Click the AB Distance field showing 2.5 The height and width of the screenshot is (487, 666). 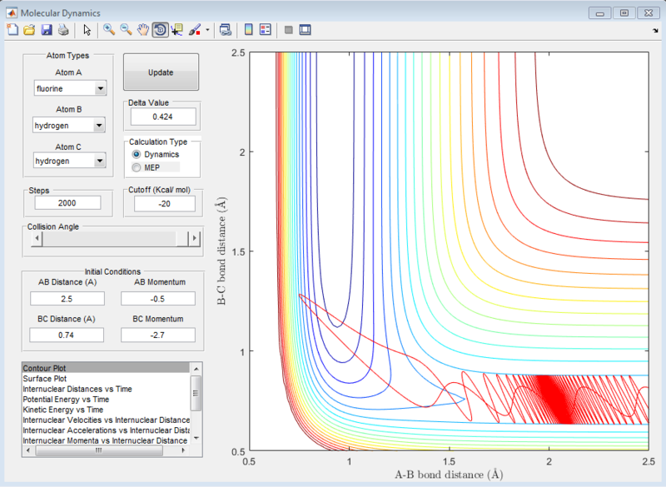(67, 299)
